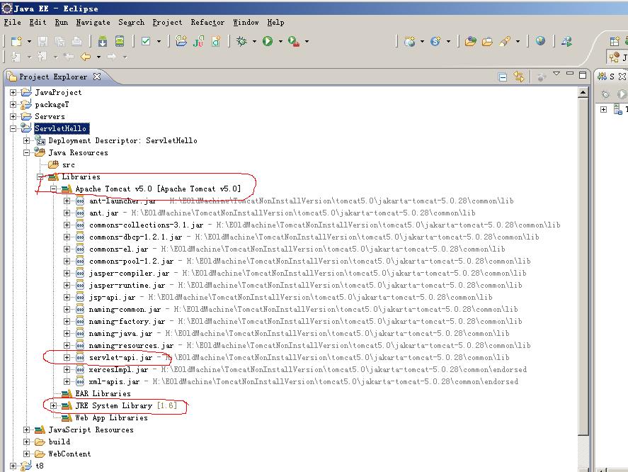The height and width of the screenshot is (472, 628).
Task: Click the Open Task folder icon
Action: pyautogui.click(x=487, y=41)
